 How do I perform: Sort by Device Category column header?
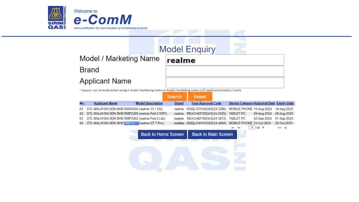[241, 104]
